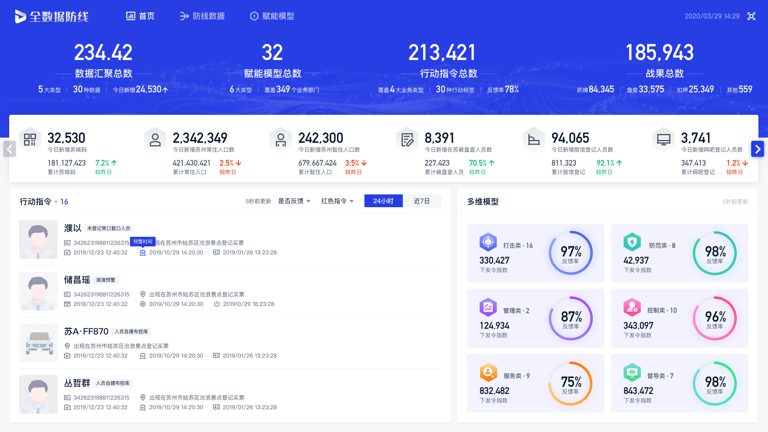The image size is (768, 432).
Task: Click the 打击类 target icon
Action: [488, 242]
